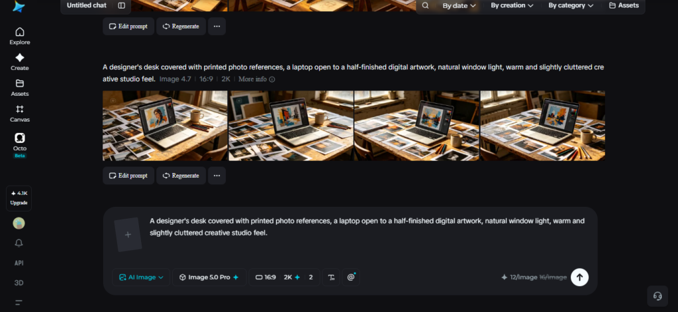Change the image count 2 setting
Screen dimensions: 678x312
tap(311, 278)
